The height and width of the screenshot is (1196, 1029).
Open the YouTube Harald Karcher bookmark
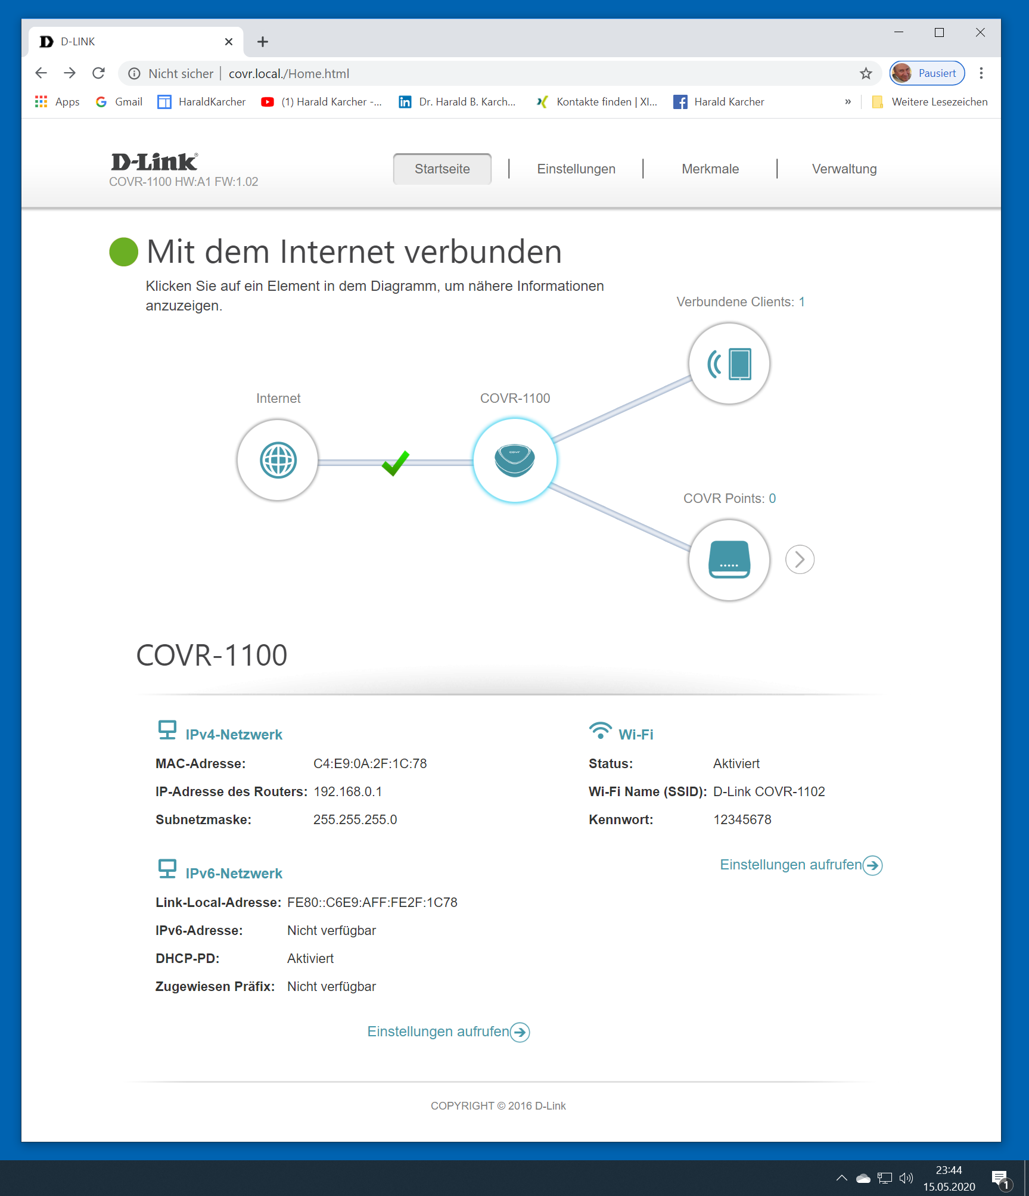coord(322,102)
